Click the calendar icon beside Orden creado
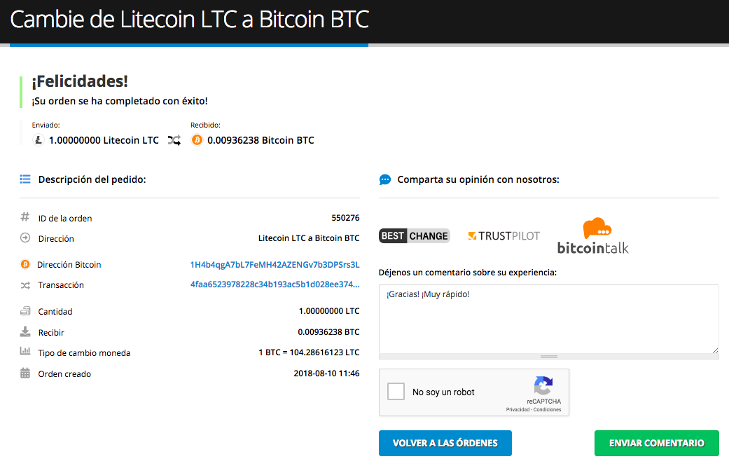This screenshot has height=466, width=729. coord(25,373)
